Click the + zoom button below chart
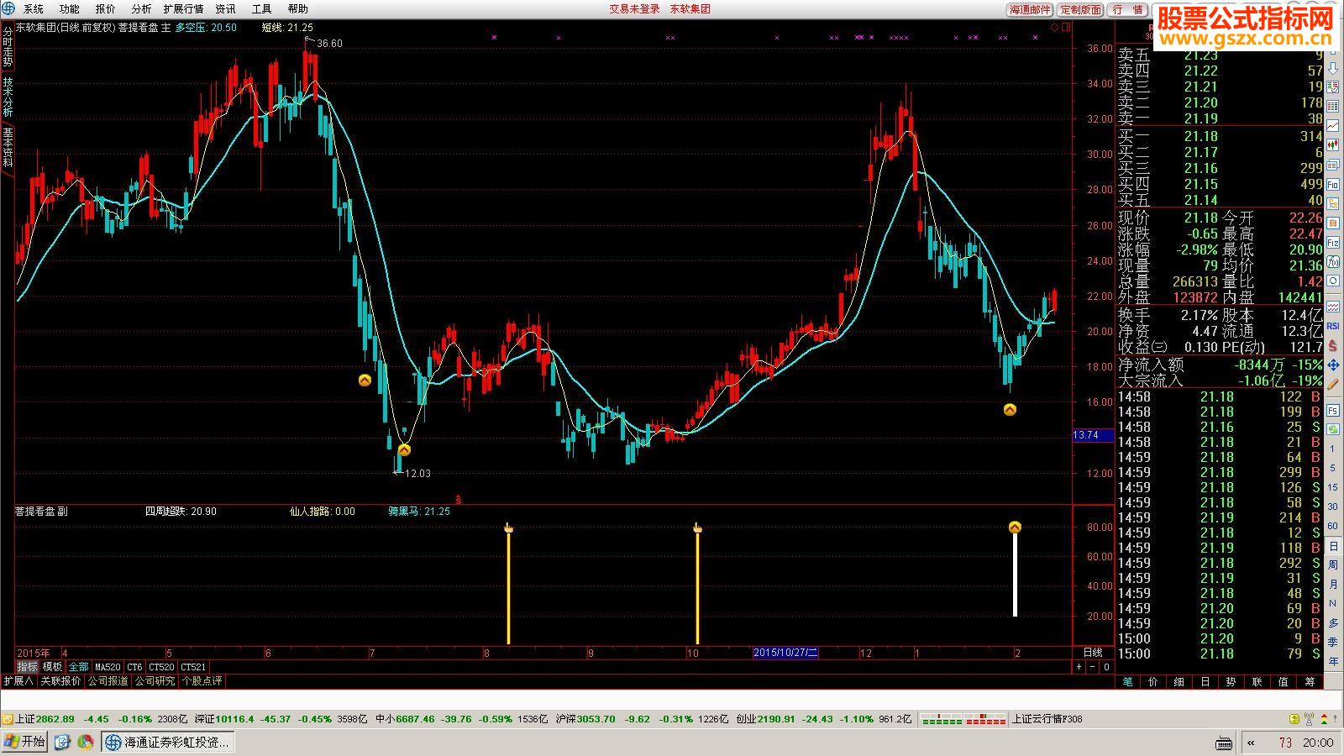 click(1079, 667)
